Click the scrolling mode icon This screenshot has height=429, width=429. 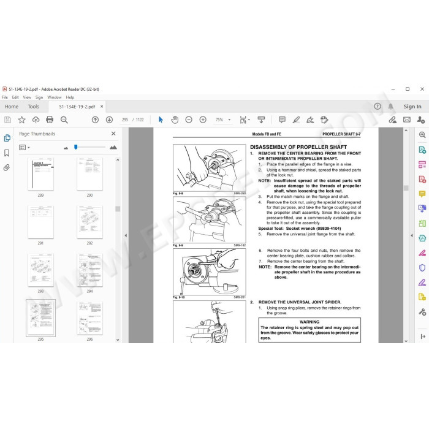[261, 120]
